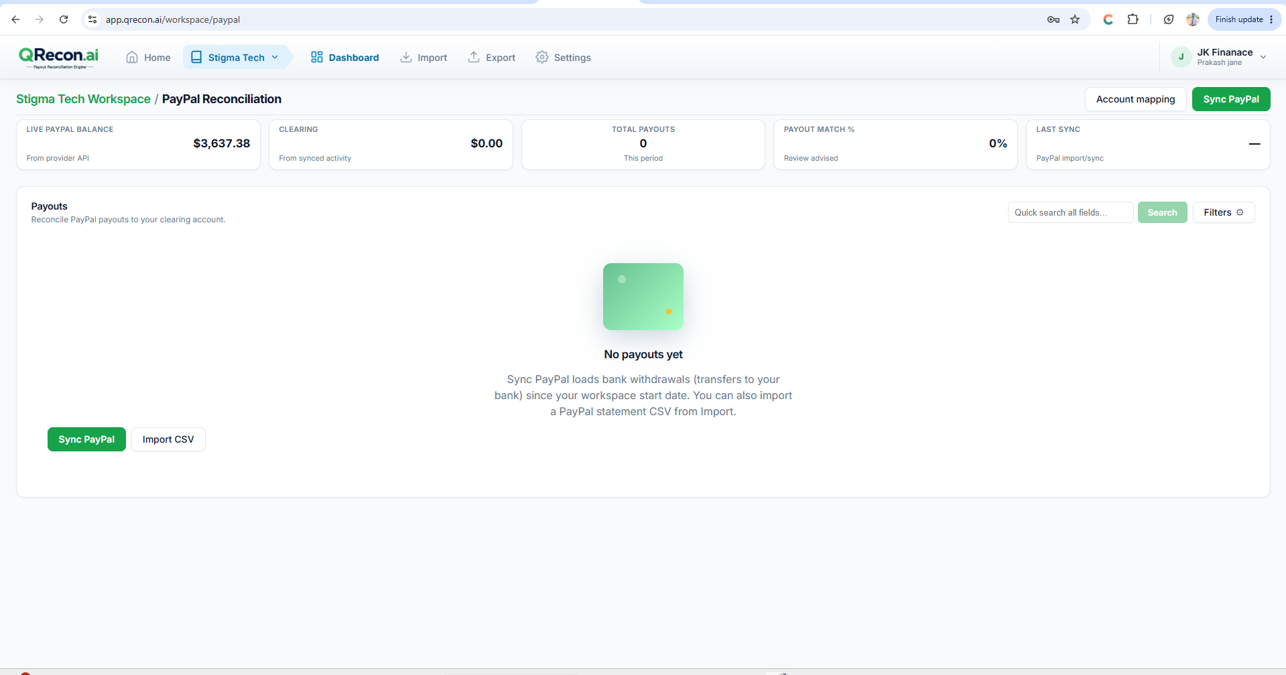Focus the Quick search all fields input
The height and width of the screenshot is (675, 1286).
pyautogui.click(x=1070, y=212)
